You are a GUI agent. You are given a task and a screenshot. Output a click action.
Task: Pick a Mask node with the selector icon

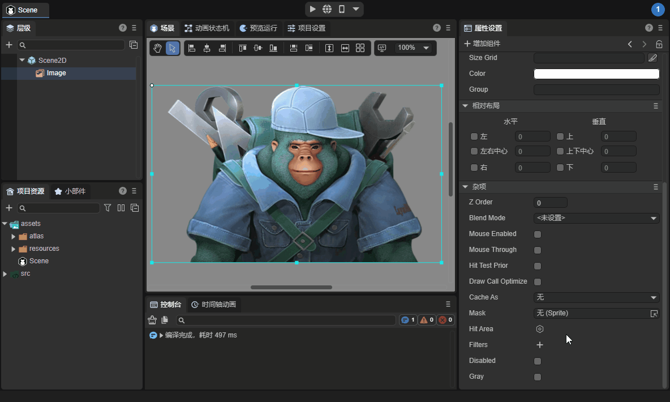pyautogui.click(x=654, y=314)
